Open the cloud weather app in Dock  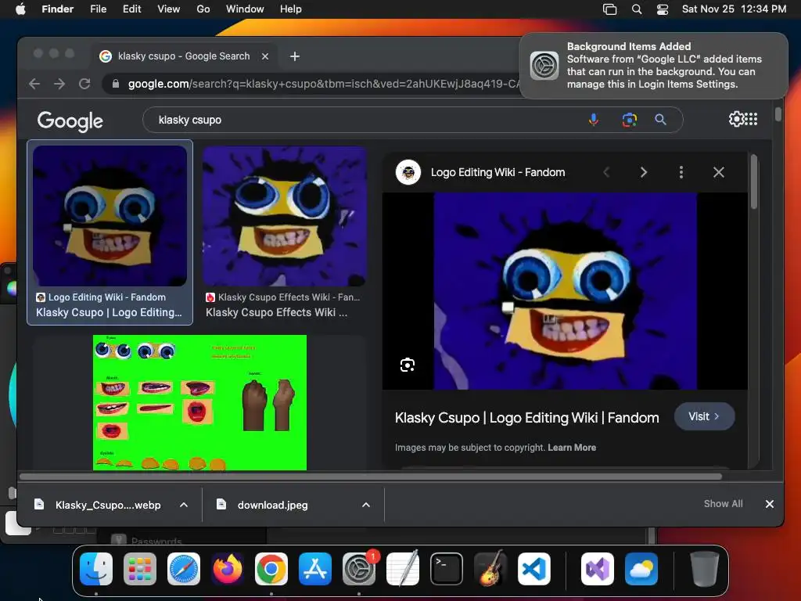coord(641,569)
